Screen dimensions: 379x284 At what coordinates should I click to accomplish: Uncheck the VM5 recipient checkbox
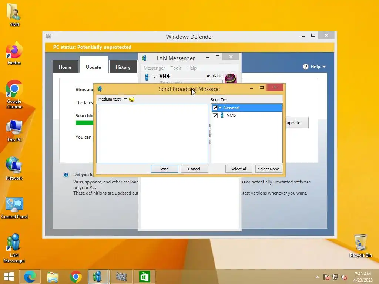coord(215,115)
